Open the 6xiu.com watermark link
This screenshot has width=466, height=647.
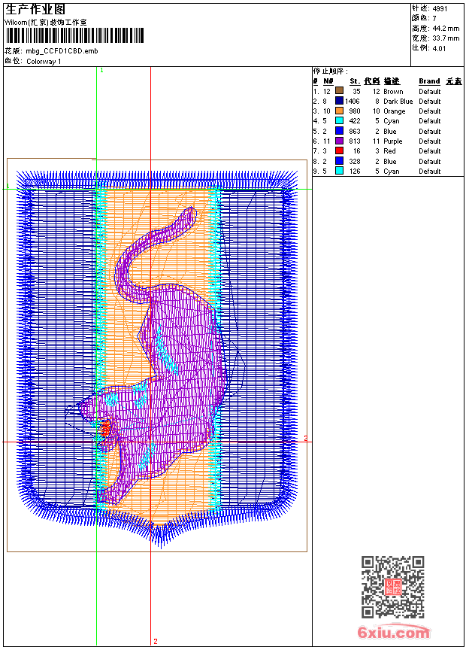click(394, 633)
